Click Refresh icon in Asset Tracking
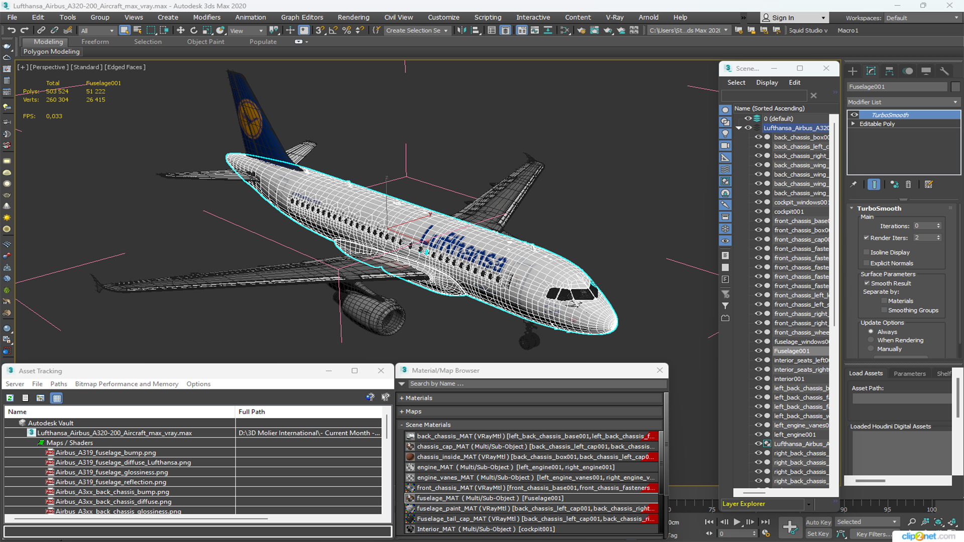Viewport: 964px width, 542px height. (x=10, y=398)
